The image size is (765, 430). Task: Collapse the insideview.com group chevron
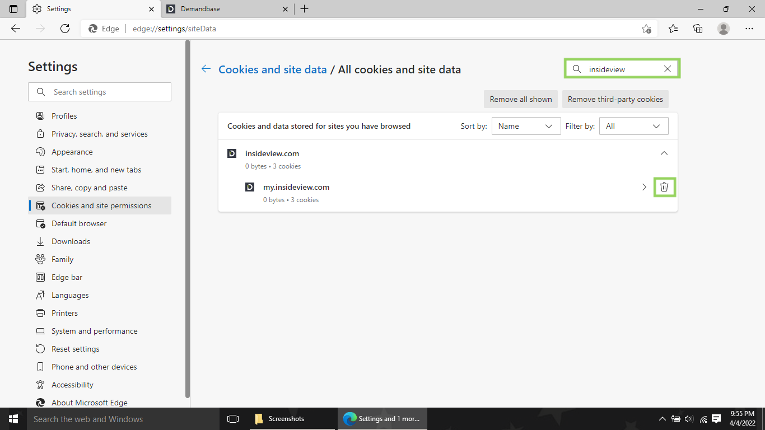[664, 153]
